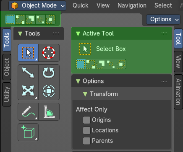Open the Options dropdown in header

point(163,19)
